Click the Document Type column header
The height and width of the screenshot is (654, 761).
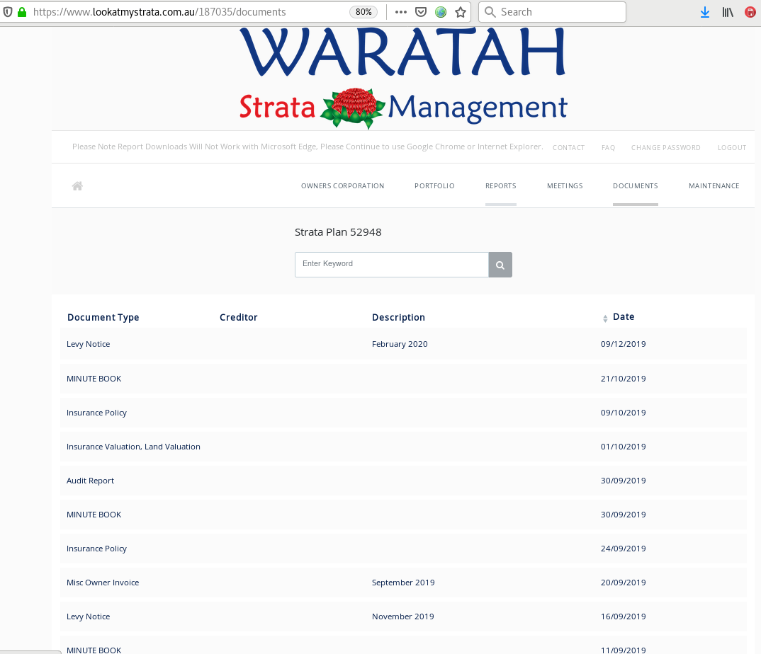point(103,317)
